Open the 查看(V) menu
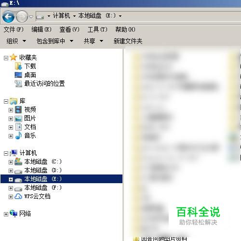The width and height of the screenshot is (241, 241). (69, 29)
